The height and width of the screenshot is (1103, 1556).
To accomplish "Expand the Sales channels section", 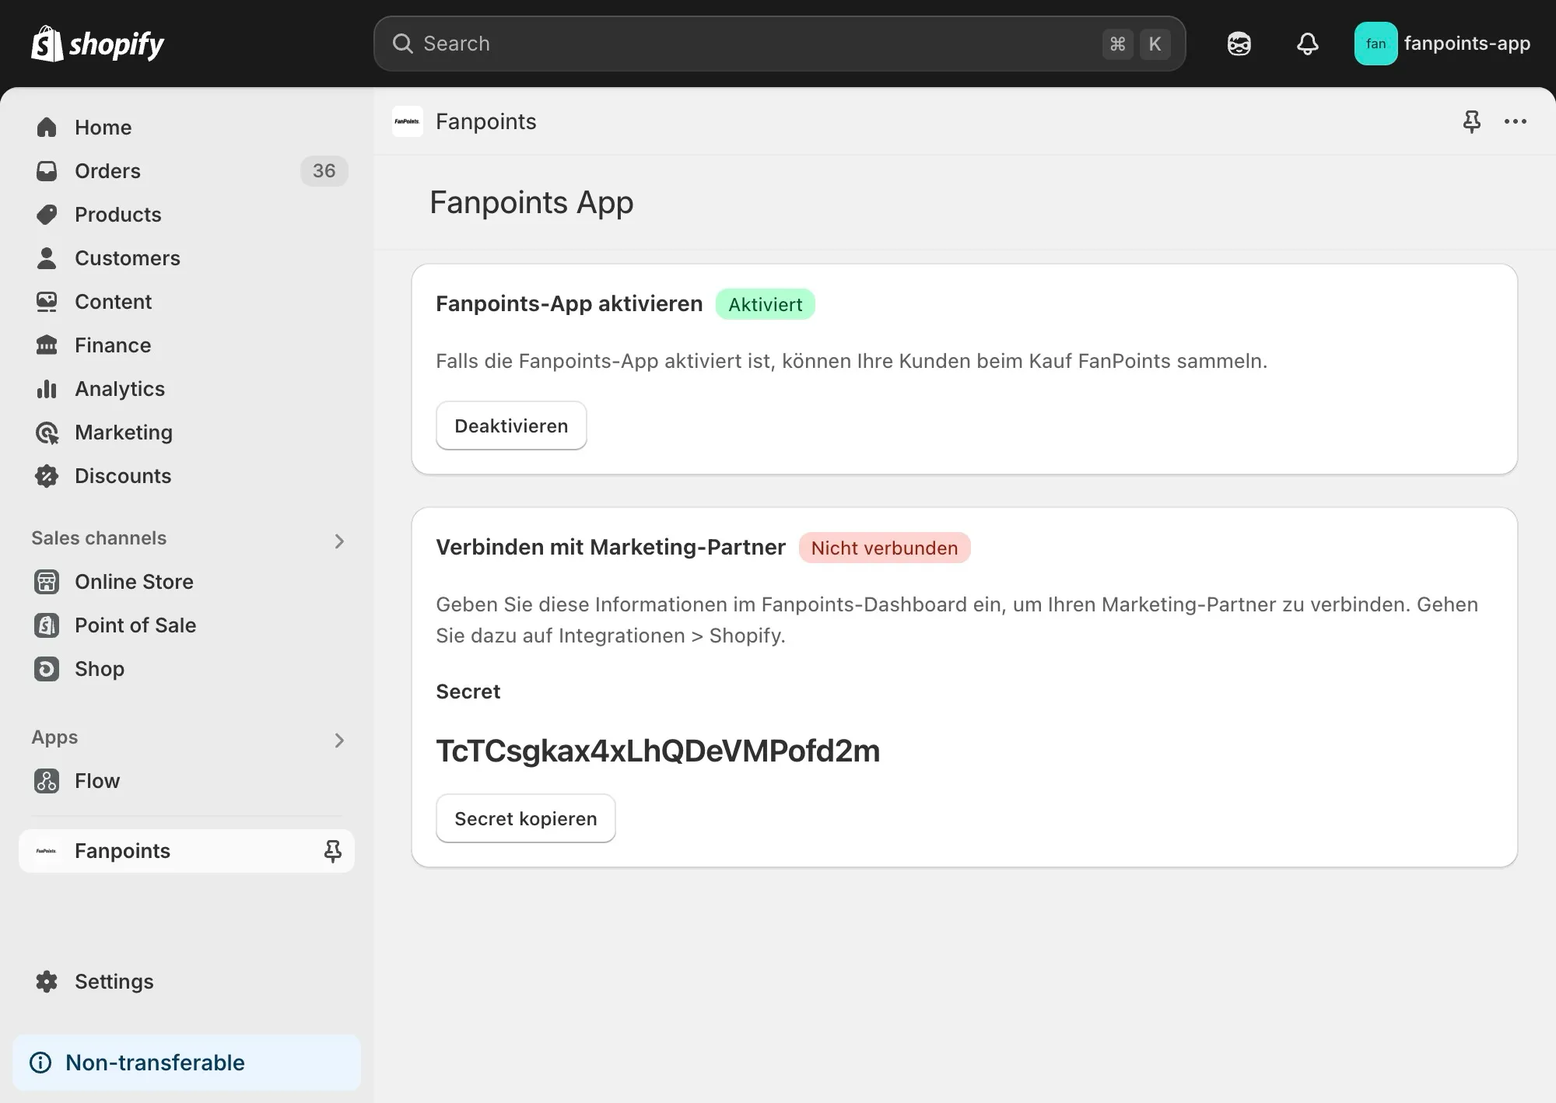I will coord(339,541).
